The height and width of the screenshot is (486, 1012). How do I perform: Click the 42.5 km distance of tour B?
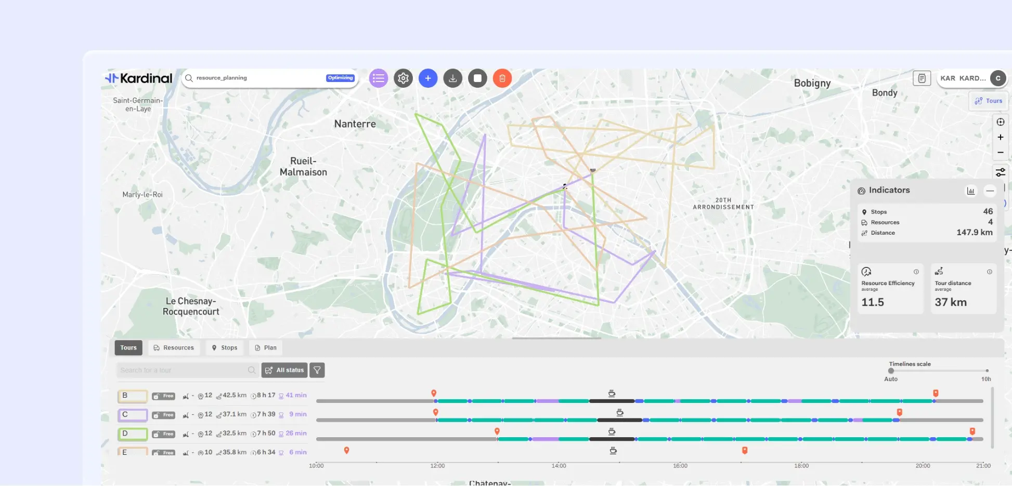(x=231, y=396)
